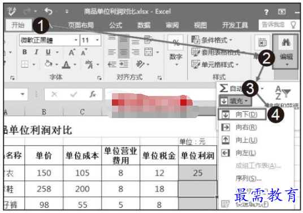Screen dimensions: 303x213
Task: Customize the Quick Access Toolbar arrow
Action: coord(67,12)
